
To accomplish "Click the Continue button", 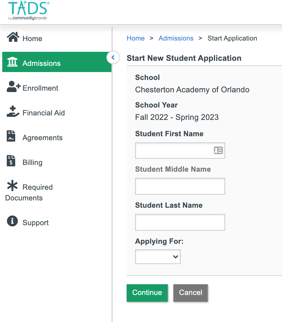I will pyautogui.click(x=147, y=293).
